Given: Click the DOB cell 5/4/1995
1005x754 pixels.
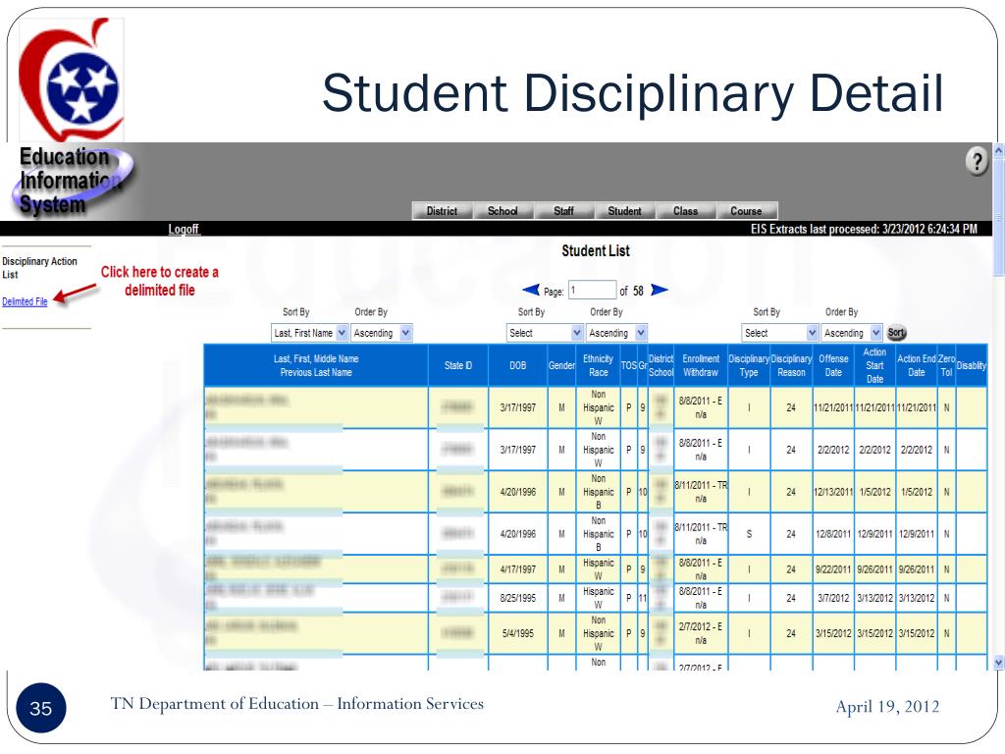Looking at the screenshot, I should (x=518, y=633).
